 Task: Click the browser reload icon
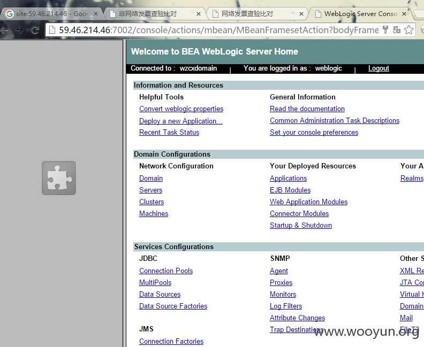[x=35, y=30]
